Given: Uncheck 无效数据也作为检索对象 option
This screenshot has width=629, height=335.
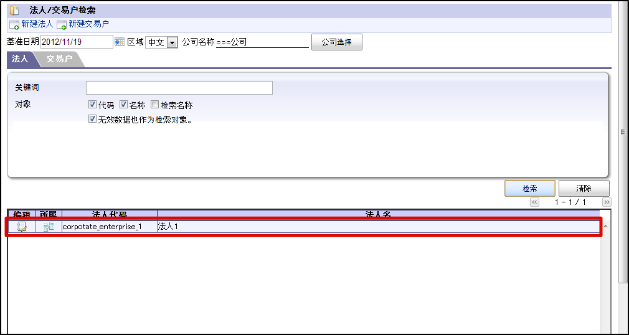Looking at the screenshot, I should click(x=92, y=119).
